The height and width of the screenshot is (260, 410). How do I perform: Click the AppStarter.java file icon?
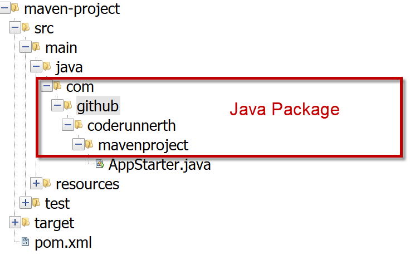pyautogui.click(x=100, y=164)
